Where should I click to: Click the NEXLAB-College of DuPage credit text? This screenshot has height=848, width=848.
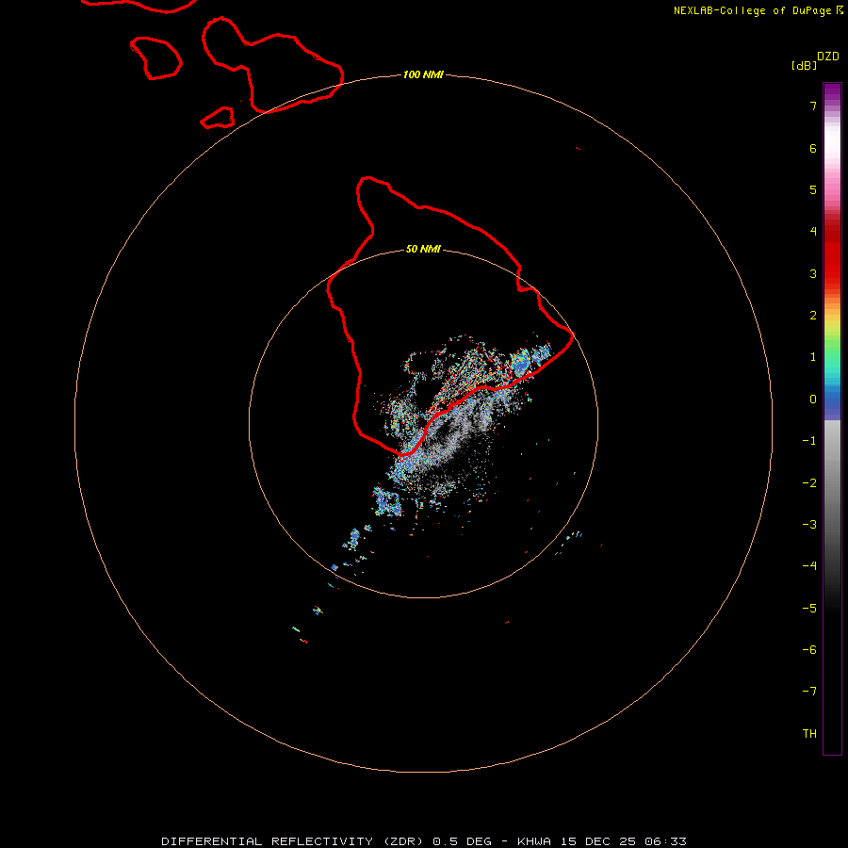(x=754, y=10)
